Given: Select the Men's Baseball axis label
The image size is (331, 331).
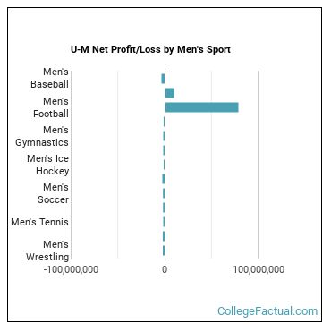Looking at the screenshot, I should click(49, 78).
